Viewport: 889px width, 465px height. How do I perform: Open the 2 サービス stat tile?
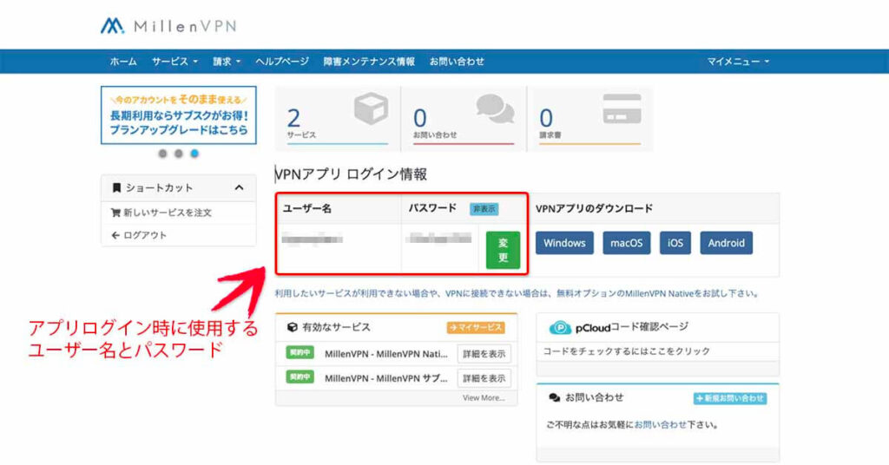click(338, 119)
